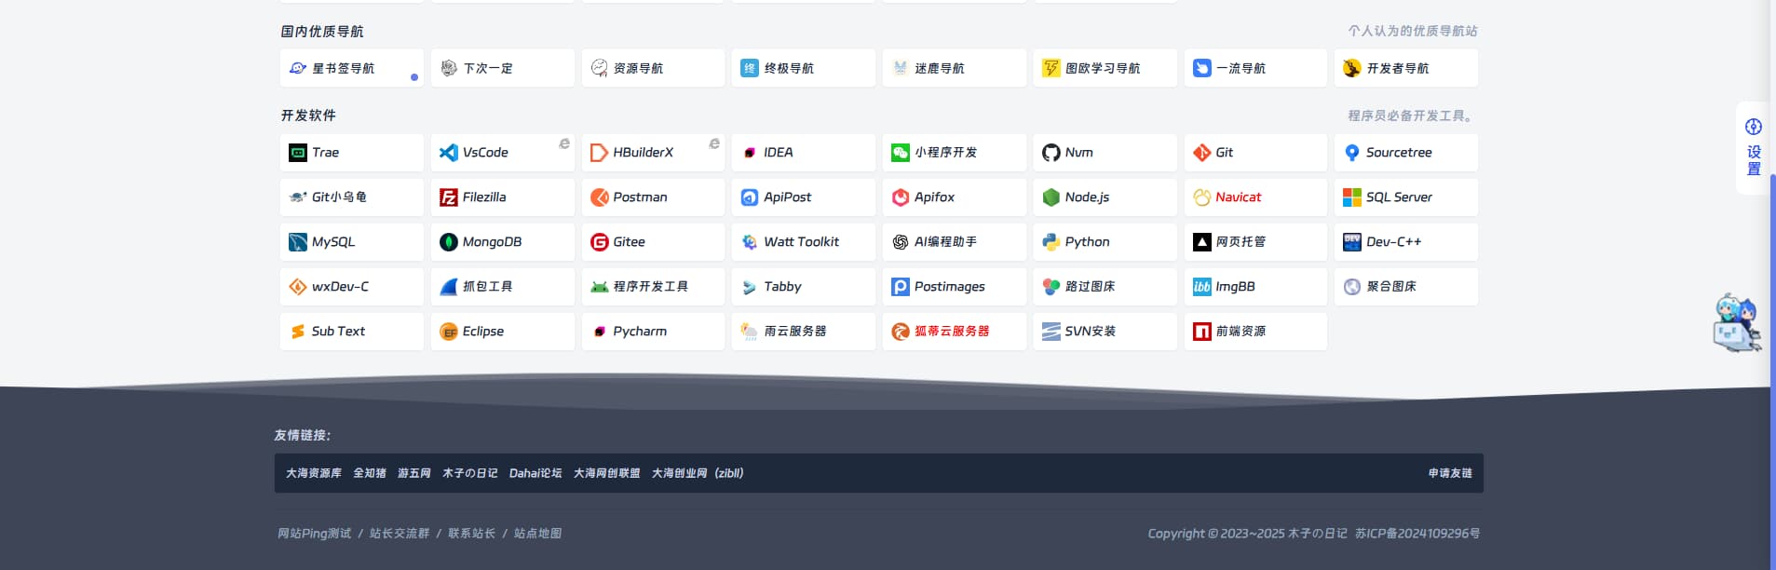Open the Gitee logo icon
Screen dimensions: 1776x570
(x=600, y=242)
